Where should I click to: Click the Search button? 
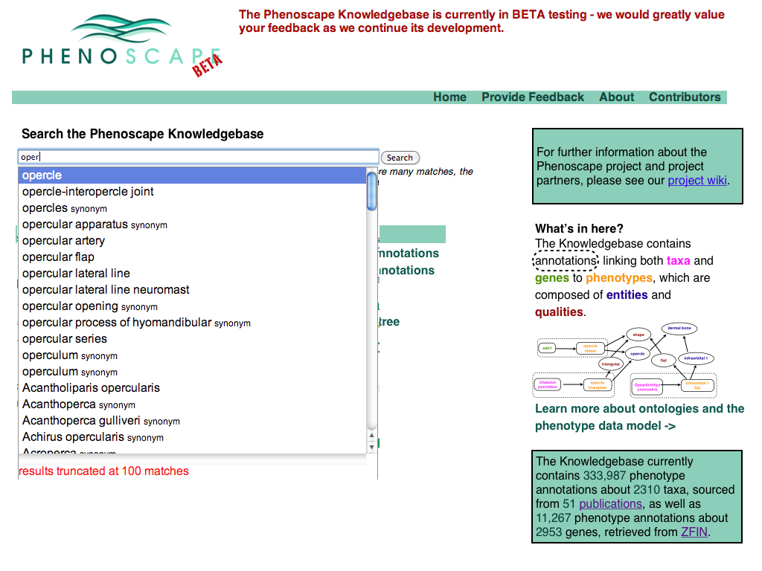pyautogui.click(x=400, y=158)
